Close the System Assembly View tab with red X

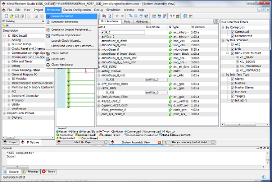tap(159, 142)
